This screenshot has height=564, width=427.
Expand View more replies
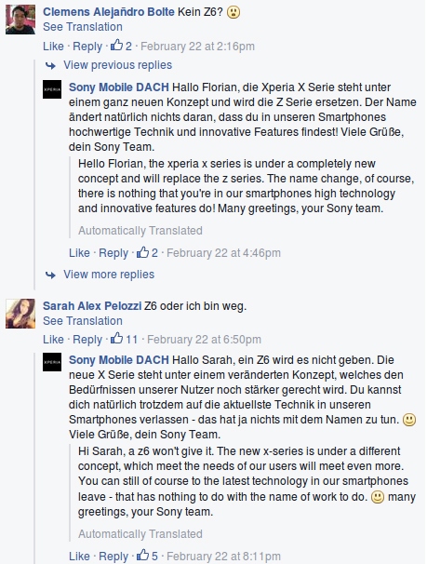click(x=109, y=274)
